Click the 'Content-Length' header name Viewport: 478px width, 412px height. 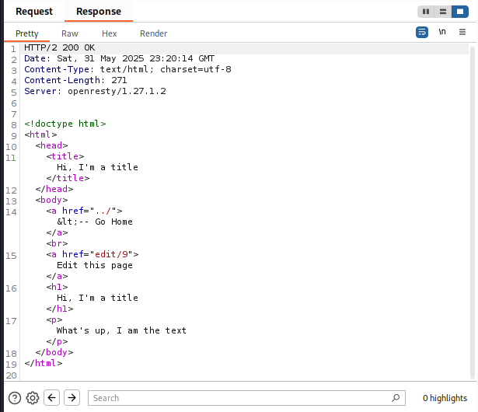coord(62,80)
